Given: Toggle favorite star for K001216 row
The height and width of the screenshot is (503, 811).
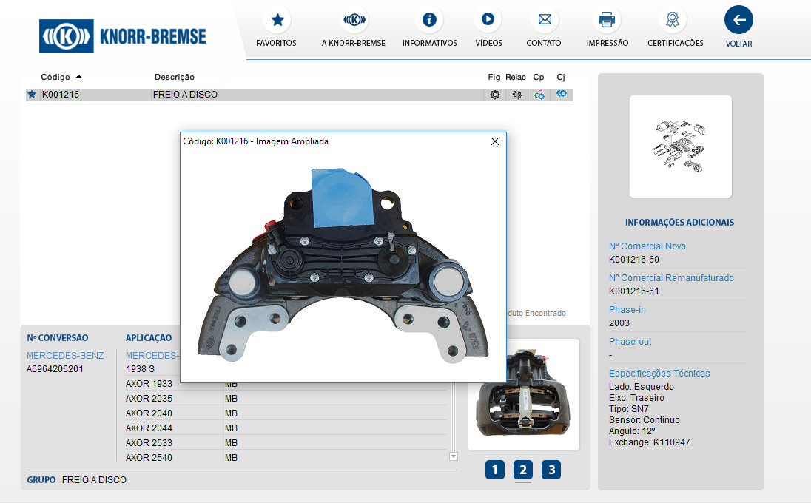Looking at the screenshot, I should 32,95.
